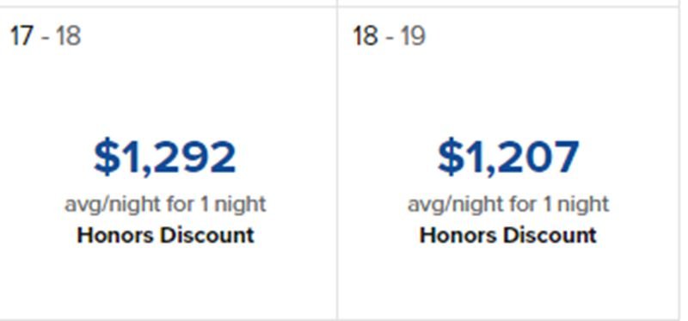Click the dollar sign of $1,292
This screenshot has width=688, height=321.
107,157
